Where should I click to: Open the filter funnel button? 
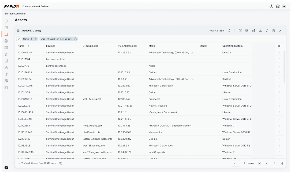(x=18, y=39)
